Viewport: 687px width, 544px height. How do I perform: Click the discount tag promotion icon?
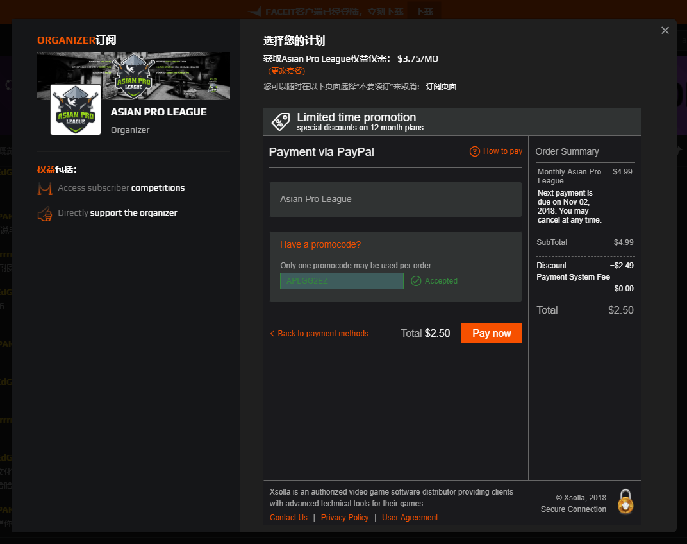tap(280, 121)
